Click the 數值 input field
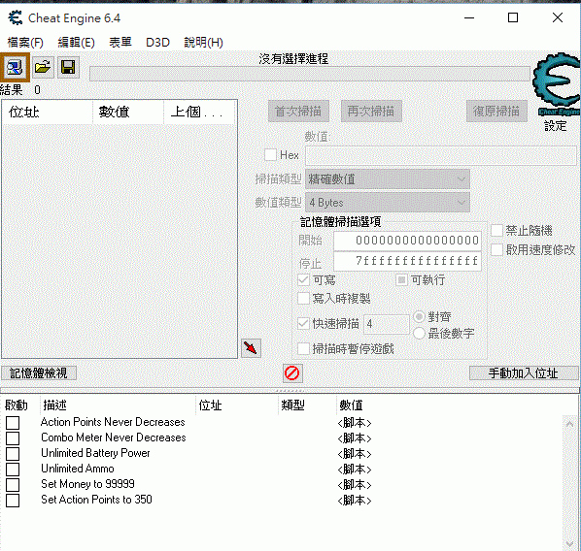 [440, 155]
